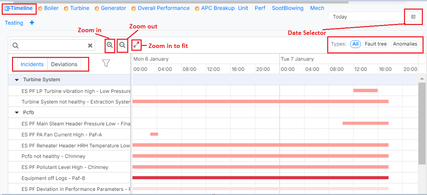Open the Unit tab

(243, 8)
